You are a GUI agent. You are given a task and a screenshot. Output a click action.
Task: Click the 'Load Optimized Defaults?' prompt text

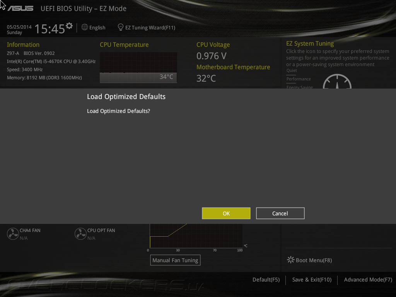[x=118, y=111]
